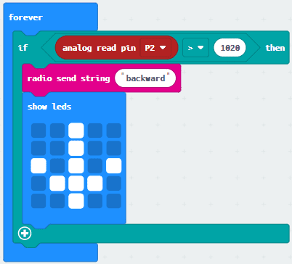The image size is (292, 264).
Task: Open the P2 pin dropdown
Action: (x=155, y=48)
